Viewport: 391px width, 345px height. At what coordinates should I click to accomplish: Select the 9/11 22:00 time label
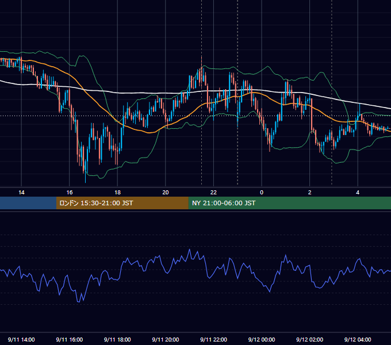click(x=213, y=339)
